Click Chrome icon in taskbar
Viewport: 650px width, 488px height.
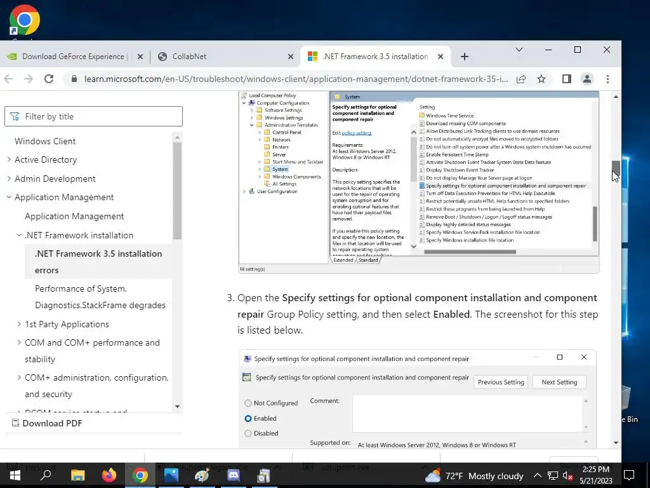pyautogui.click(x=140, y=475)
